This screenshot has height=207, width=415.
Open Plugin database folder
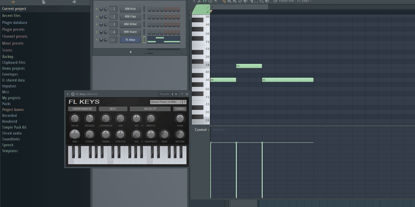click(15, 23)
